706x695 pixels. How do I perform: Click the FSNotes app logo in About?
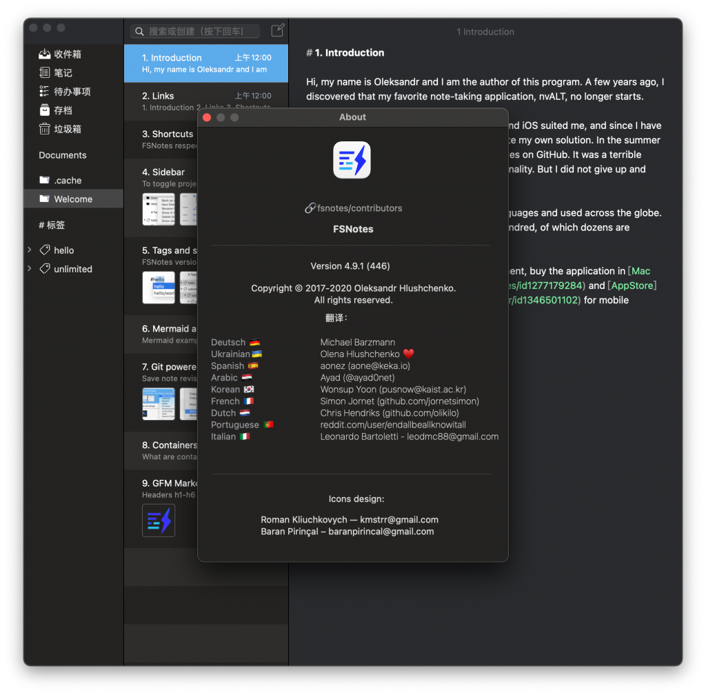(352, 160)
